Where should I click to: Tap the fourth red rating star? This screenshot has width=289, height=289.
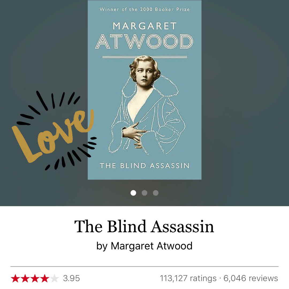pyautogui.click(x=45, y=278)
